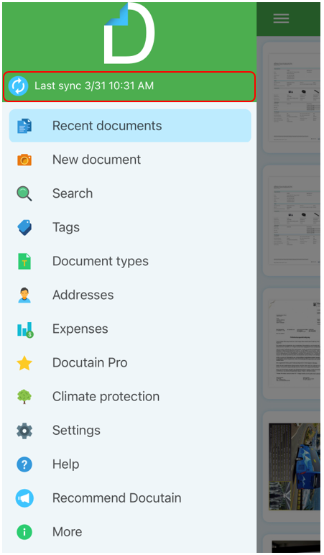The height and width of the screenshot is (555, 324).
Task: Tap Last sync 3/31 10:31 AM bar
Action: 129,86
